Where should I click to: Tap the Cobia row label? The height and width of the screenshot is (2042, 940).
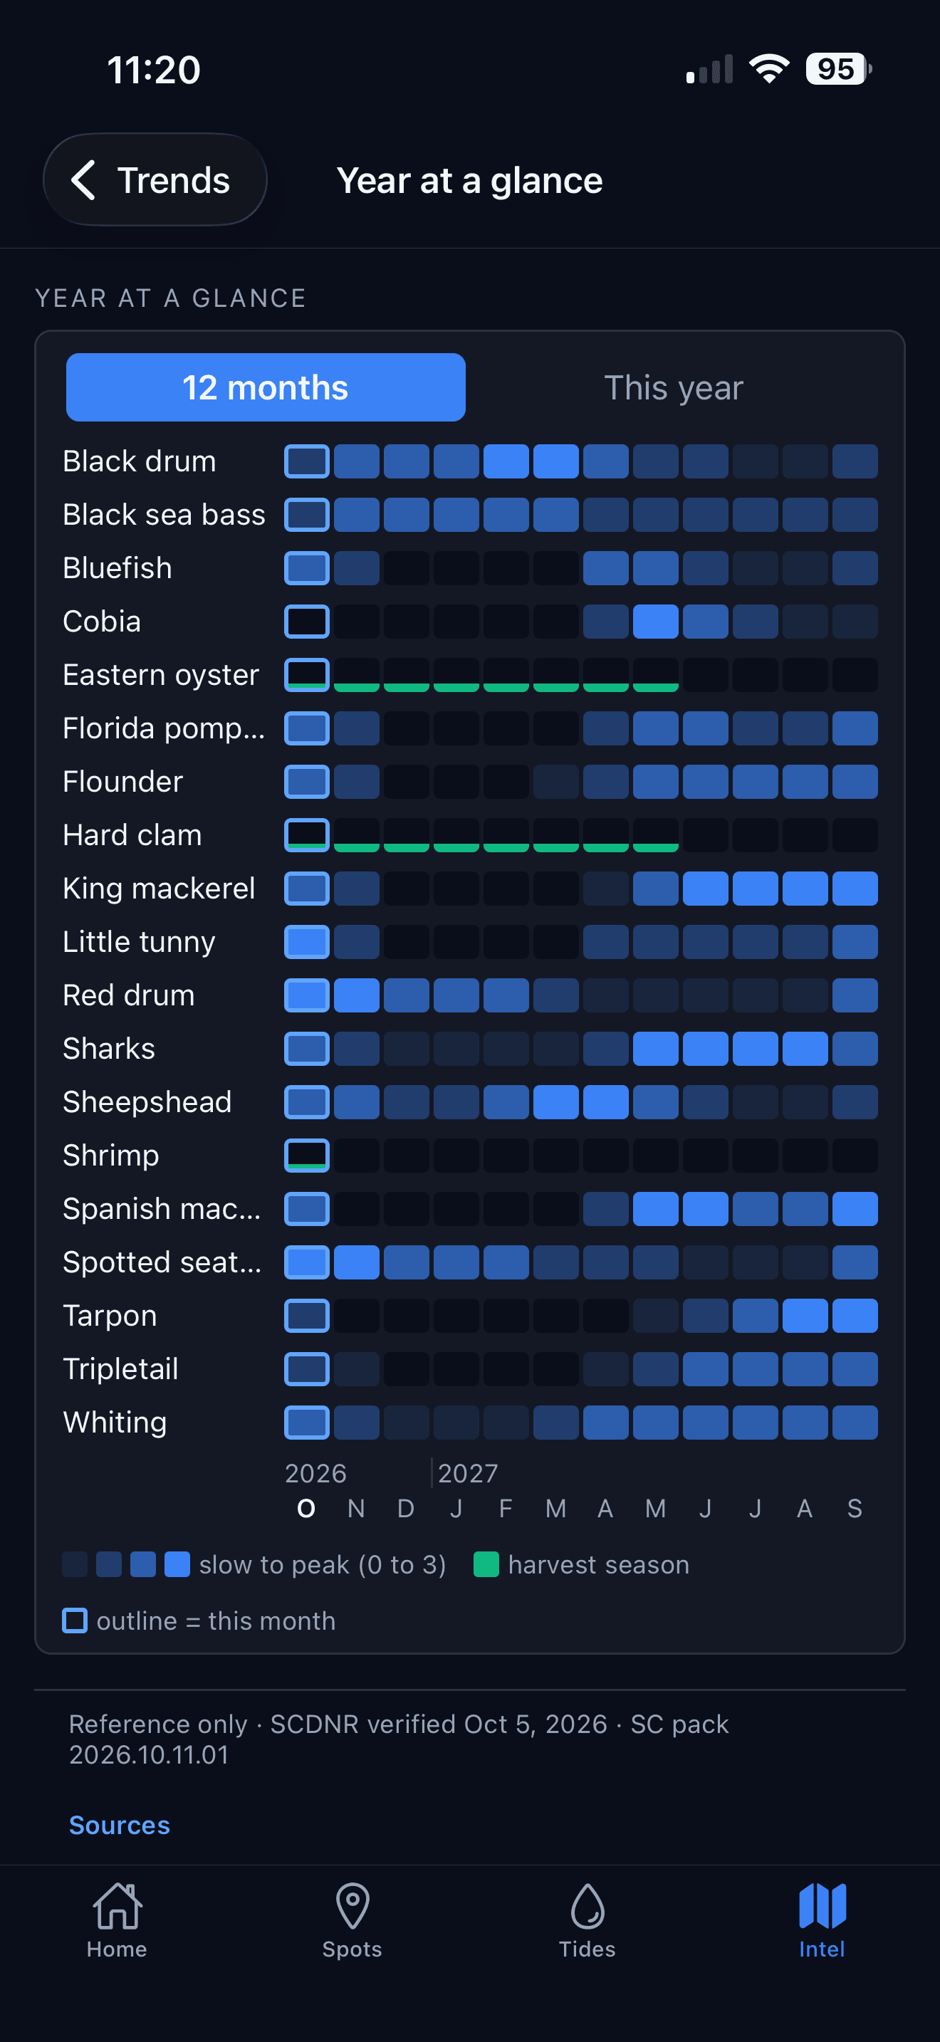click(x=101, y=622)
